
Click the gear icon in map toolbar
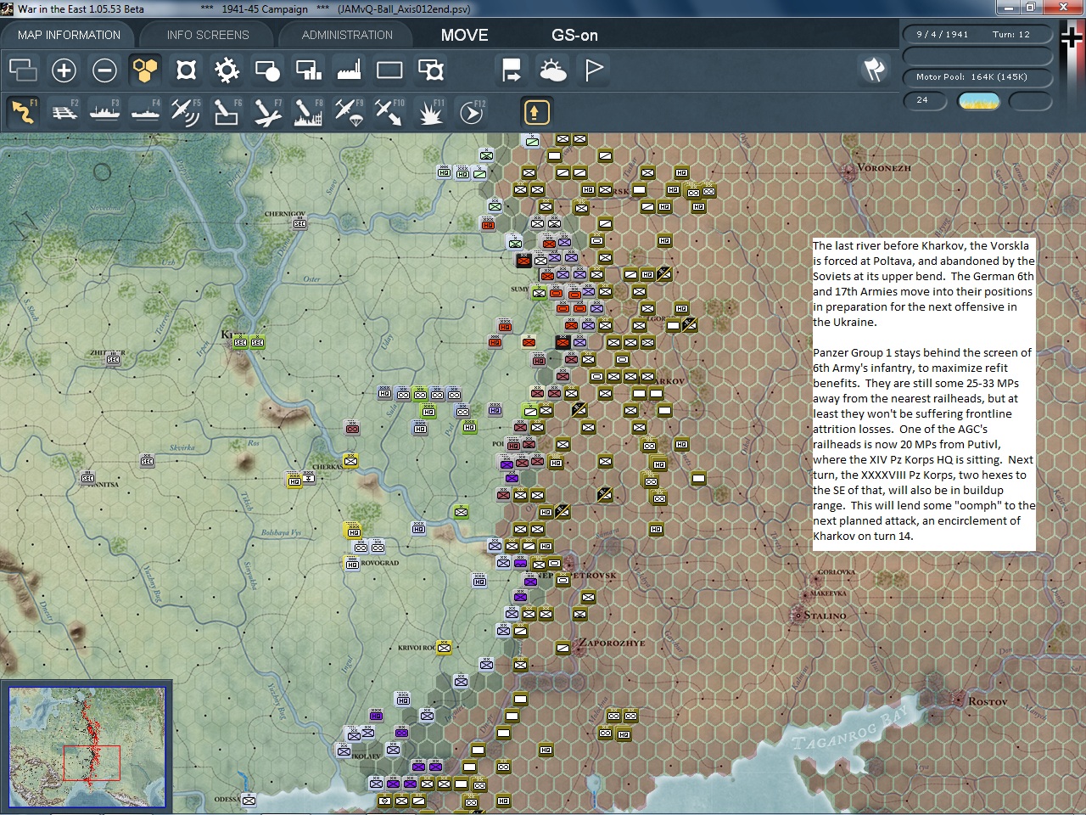pyautogui.click(x=227, y=70)
